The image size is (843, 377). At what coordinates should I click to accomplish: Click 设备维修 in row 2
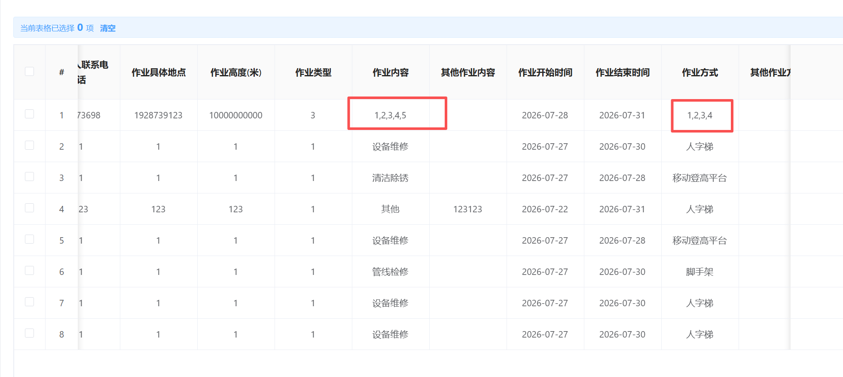point(390,147)
